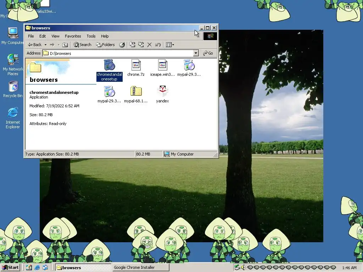Click the Forward arrow button
Viewport: 363px width, 272px height.
(x=52, y=45)
